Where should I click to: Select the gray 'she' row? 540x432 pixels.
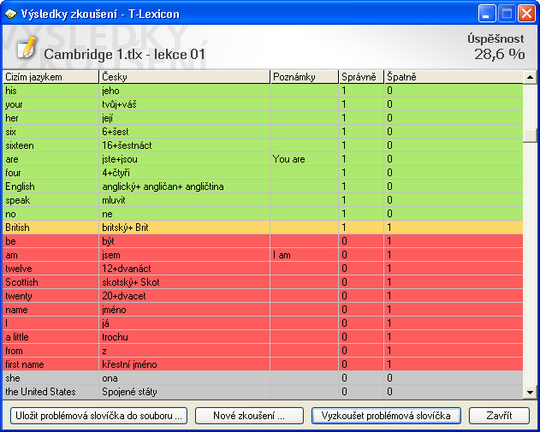point(263,378)
